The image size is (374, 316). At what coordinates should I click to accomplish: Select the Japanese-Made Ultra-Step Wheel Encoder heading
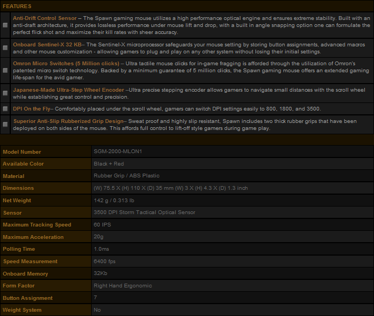68,90
